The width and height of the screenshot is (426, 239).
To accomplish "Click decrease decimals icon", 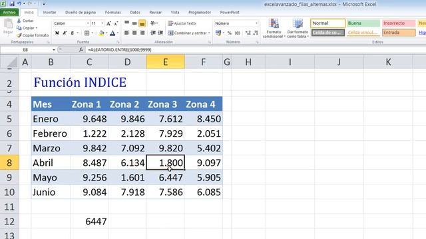I will (256, 33).
